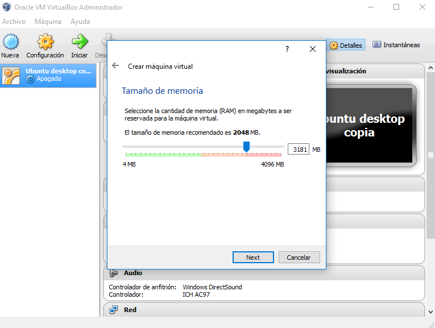435x328 pixels.
Task: Click the Audio section header
Action: [264, 273]
